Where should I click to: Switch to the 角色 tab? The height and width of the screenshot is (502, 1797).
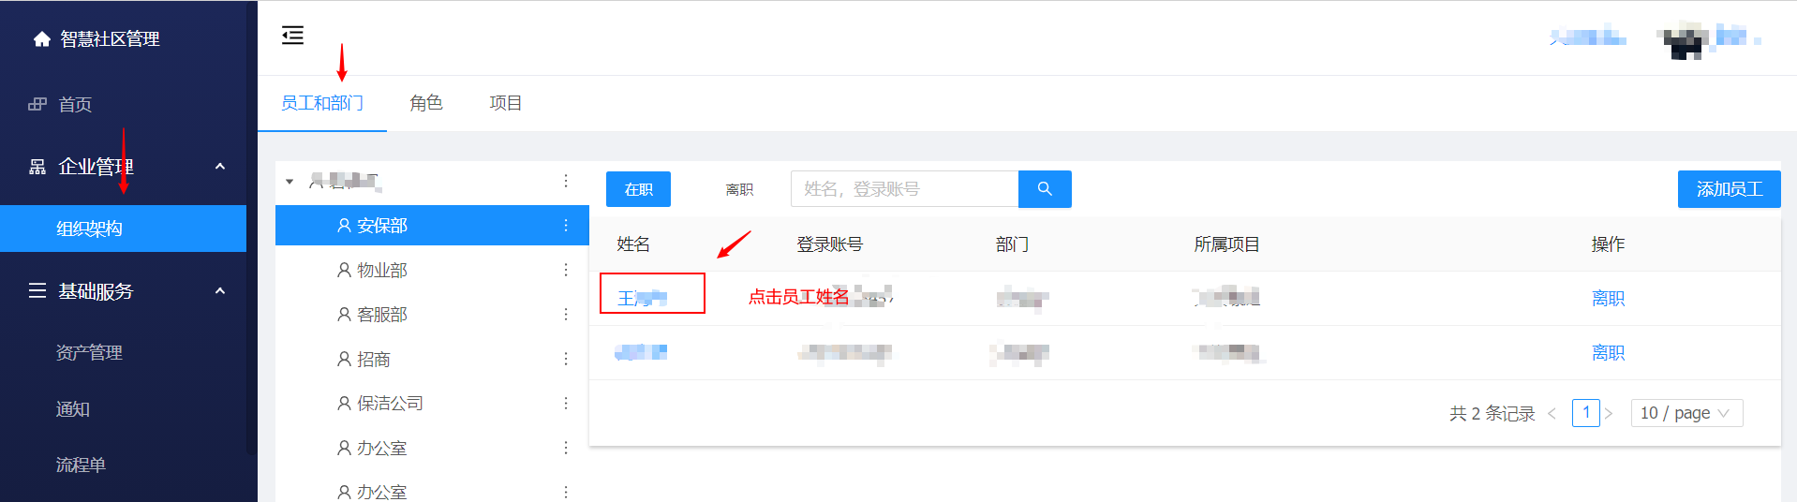click(426, 103)
